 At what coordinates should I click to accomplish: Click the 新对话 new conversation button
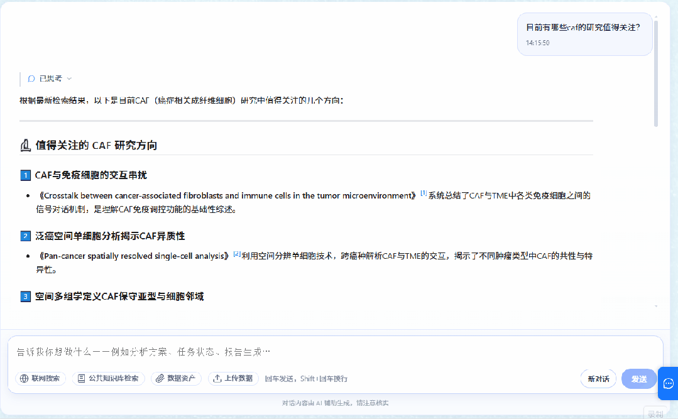598,379
